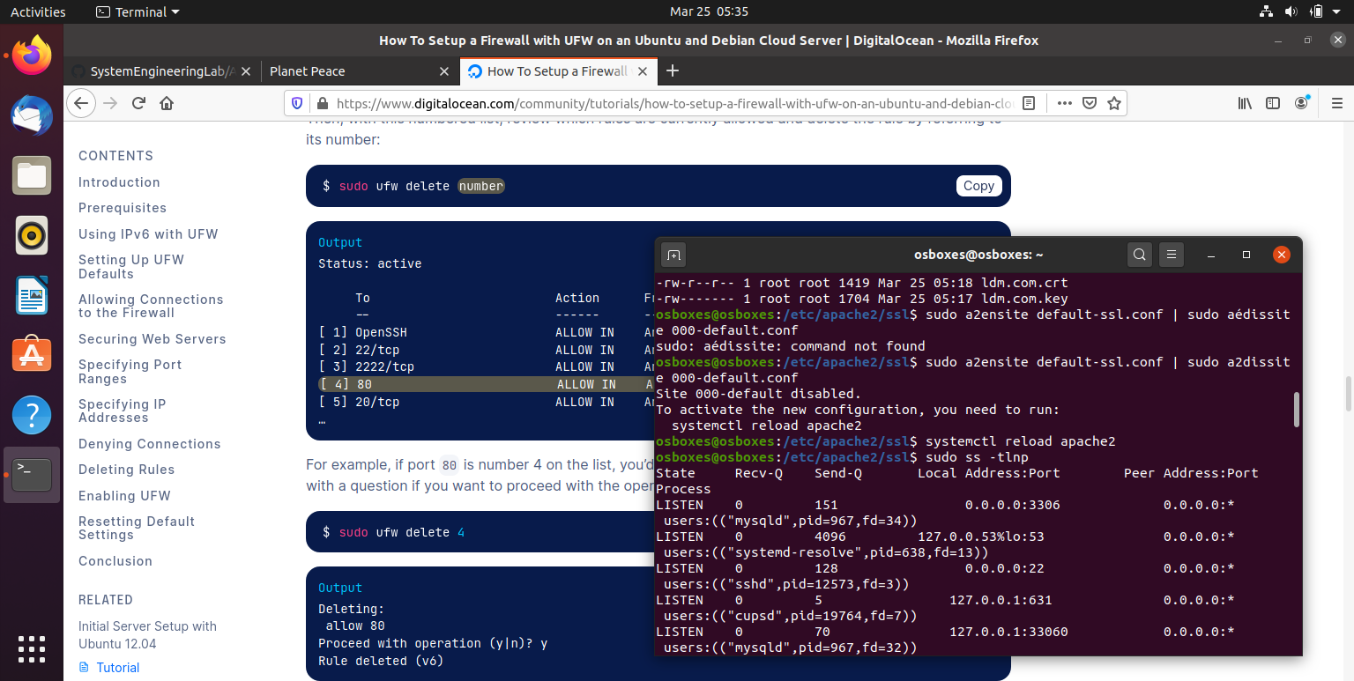Launch LibreOffice Writer from the dock
Screen dimensions: 1354x681
click(x=32, y=295)
